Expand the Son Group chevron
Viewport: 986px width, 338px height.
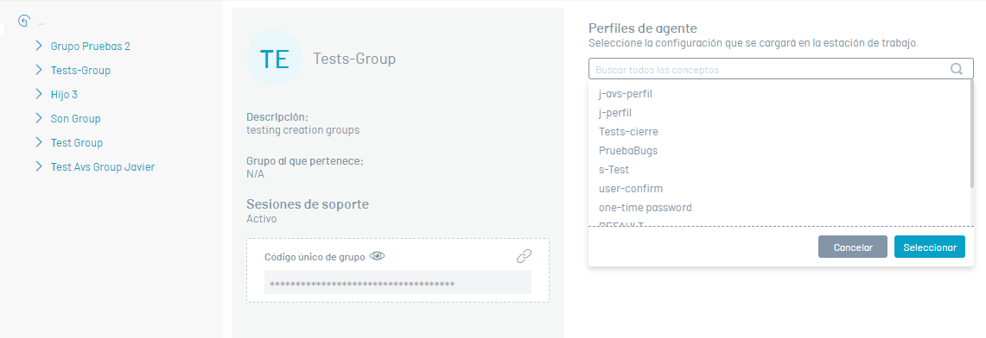click(39, 118)
